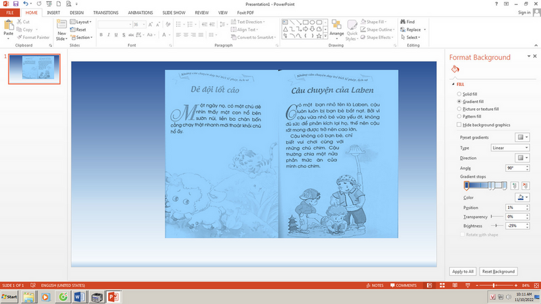Toggle Bold formatting
The width and height of the screenshot is (541, 304).
[101, 35]
